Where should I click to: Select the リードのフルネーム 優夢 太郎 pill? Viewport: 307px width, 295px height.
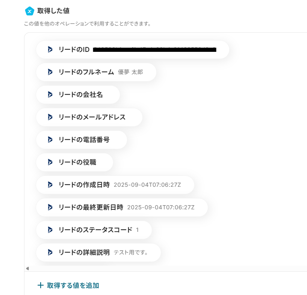point(96,72)
